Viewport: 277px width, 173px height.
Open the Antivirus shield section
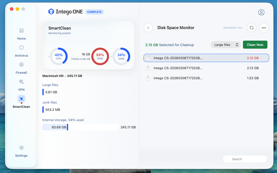(21, 51)
